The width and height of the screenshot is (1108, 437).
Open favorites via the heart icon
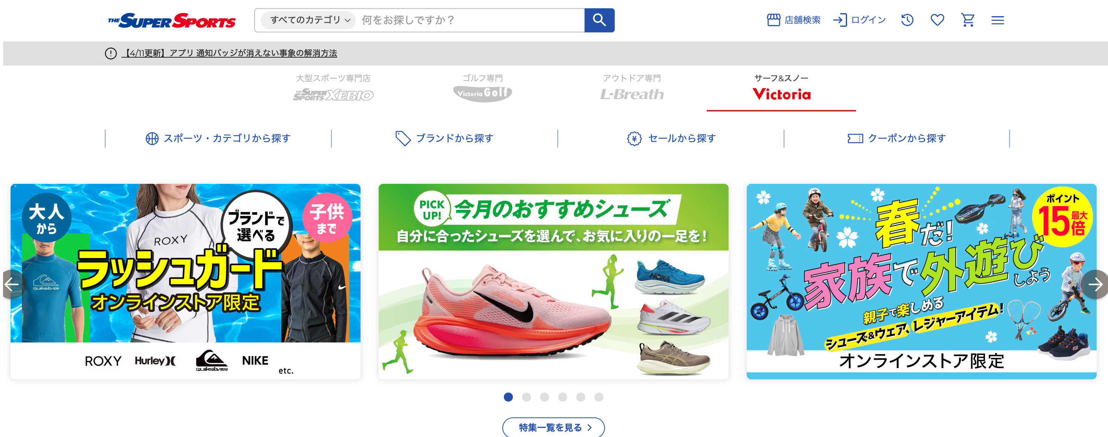[937, 20]
